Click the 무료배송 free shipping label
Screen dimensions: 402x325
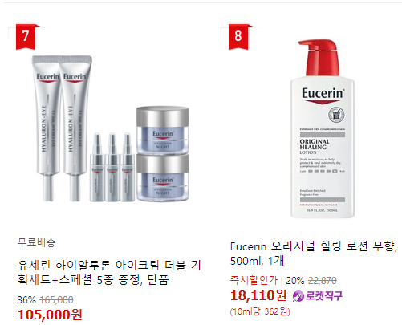[36, 242]
